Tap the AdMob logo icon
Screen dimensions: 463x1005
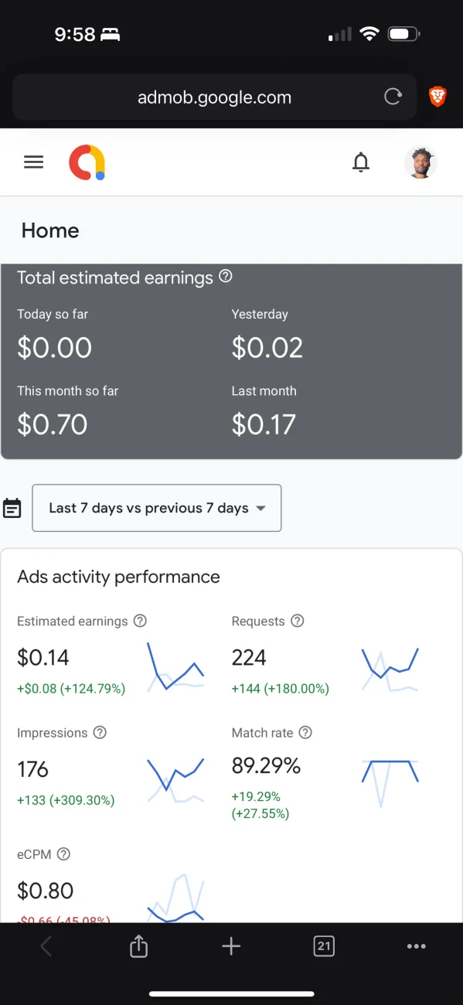(x=87, y=162)
